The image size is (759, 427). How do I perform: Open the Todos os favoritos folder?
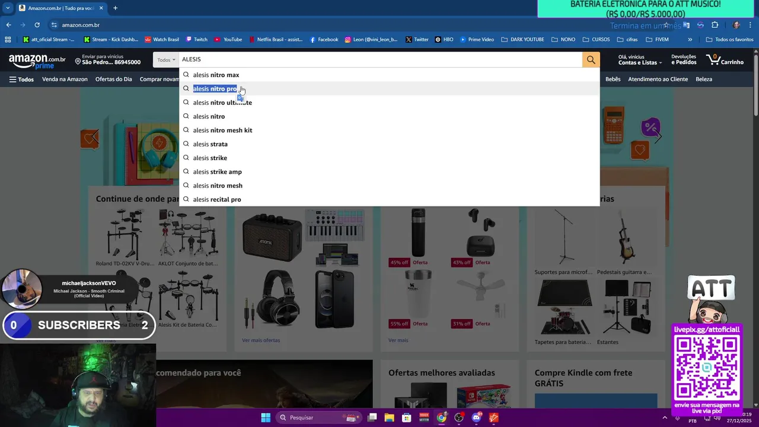tap(729, 40)
